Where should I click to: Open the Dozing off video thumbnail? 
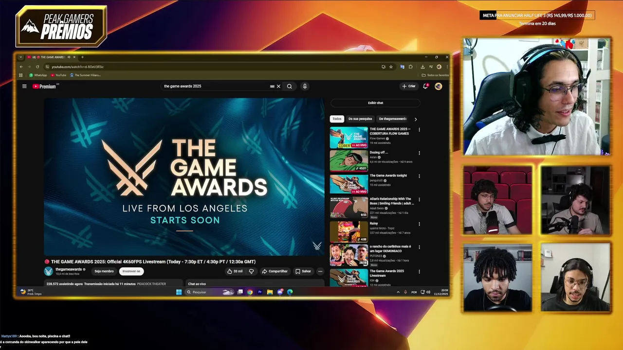349,161
